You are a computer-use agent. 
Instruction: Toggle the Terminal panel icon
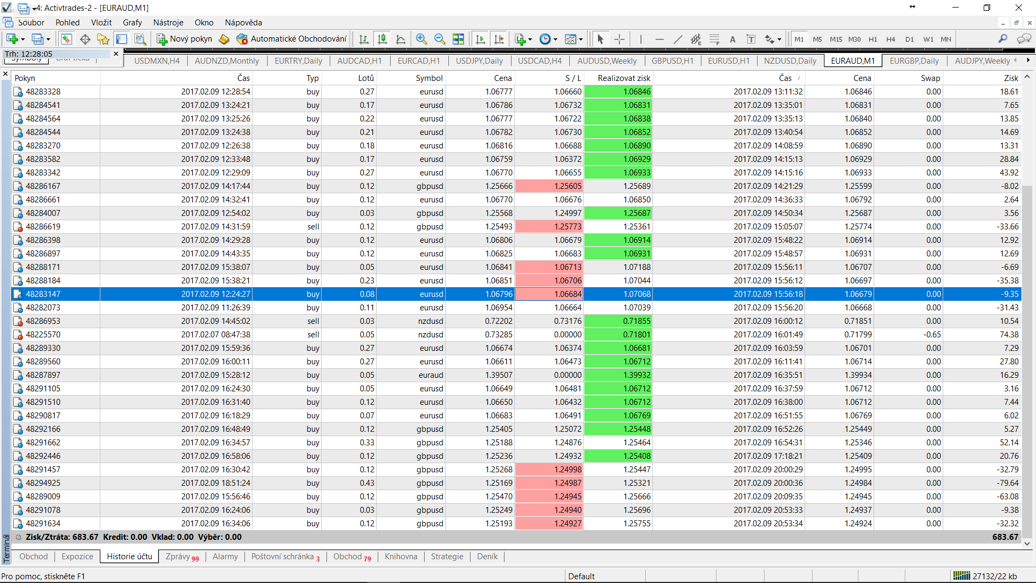121,39
